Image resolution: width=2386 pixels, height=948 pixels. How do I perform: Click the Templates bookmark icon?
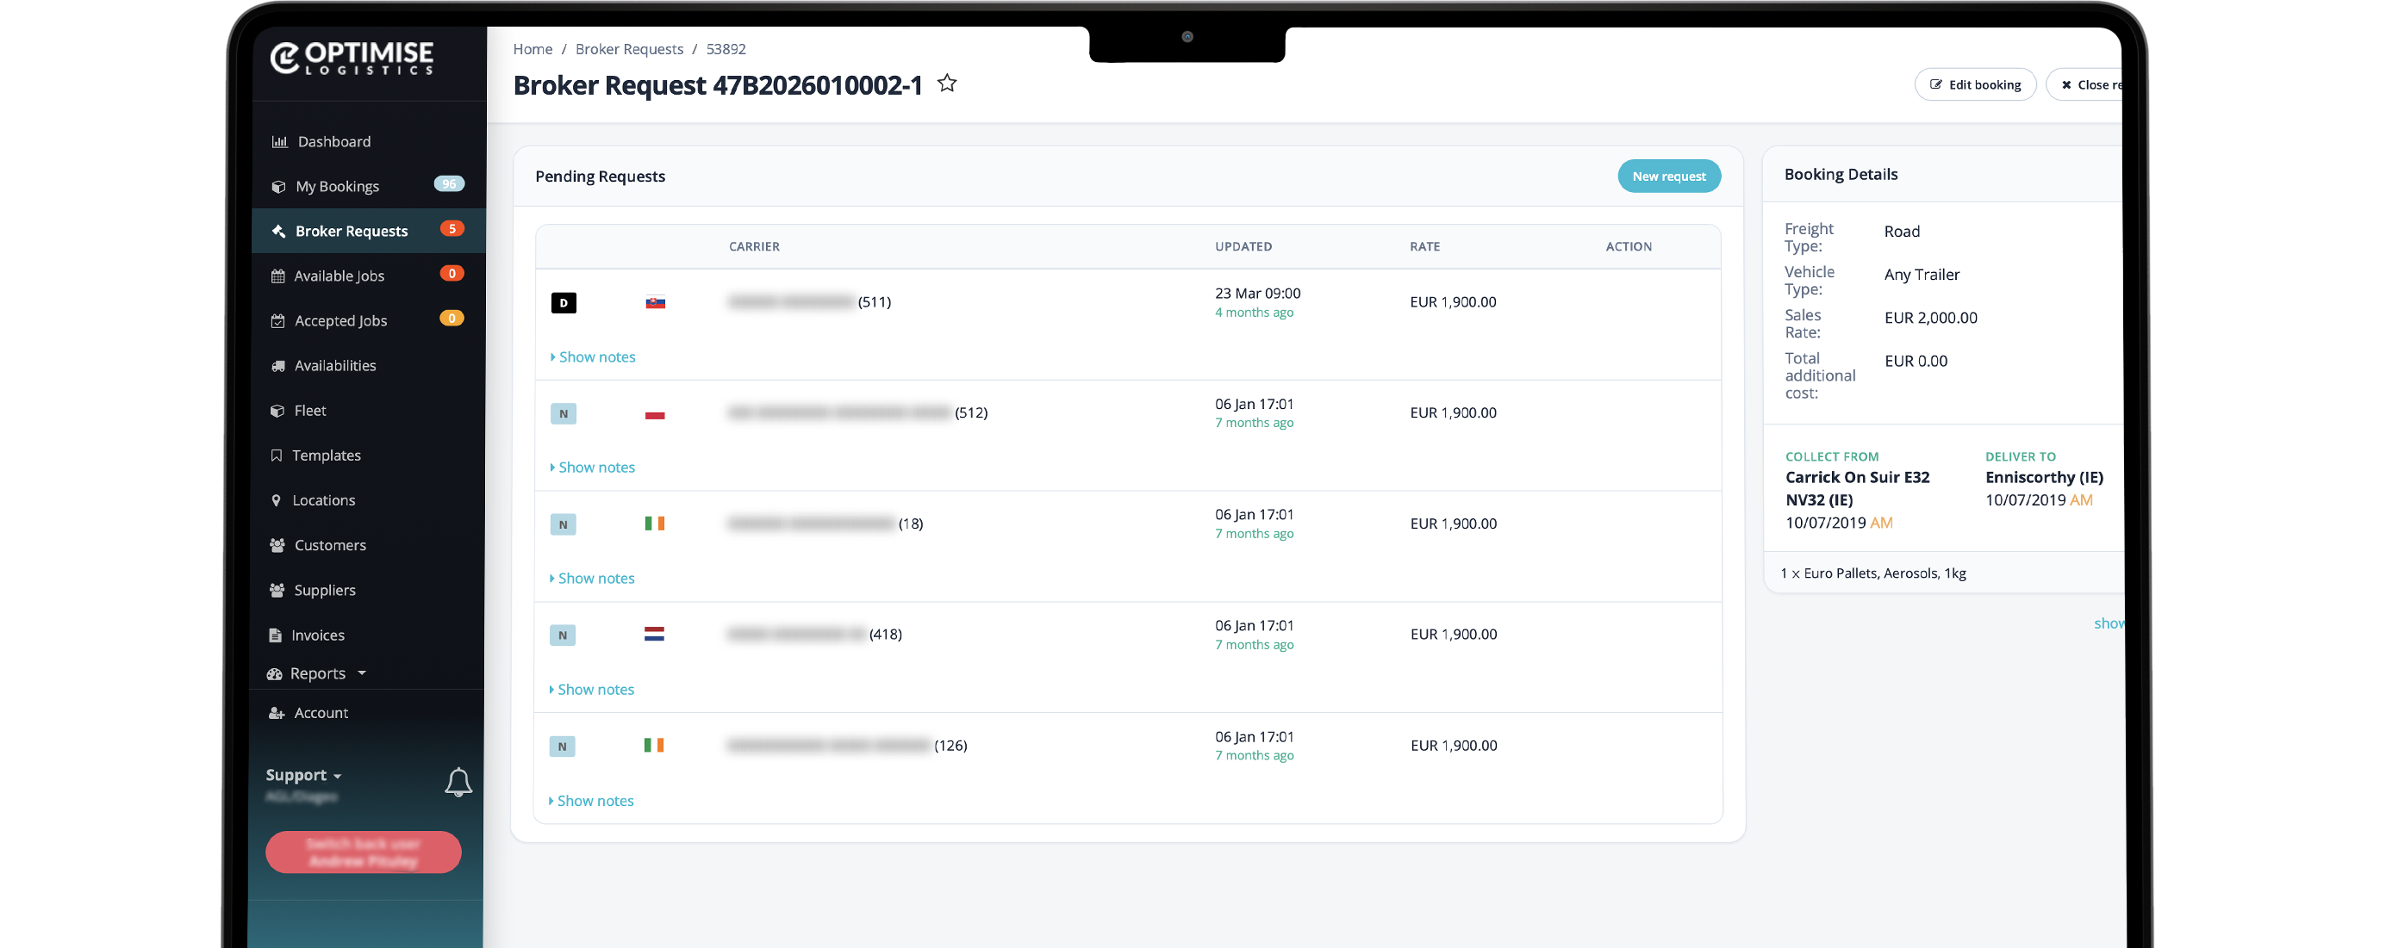tap(276, 455)
